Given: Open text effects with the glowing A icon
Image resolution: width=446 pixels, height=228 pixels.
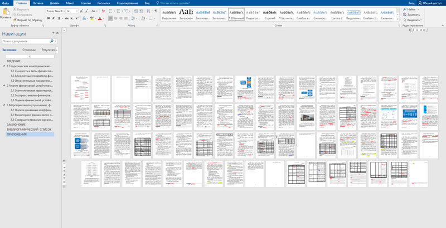Looking at the screenshot, I should [85, 18].
